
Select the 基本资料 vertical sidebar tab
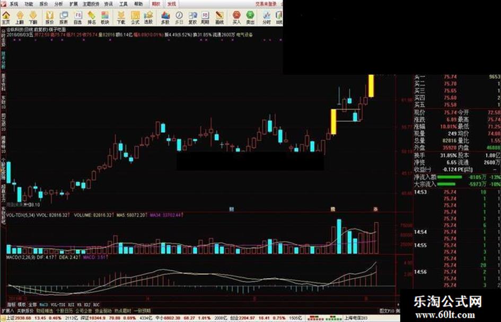3,81
